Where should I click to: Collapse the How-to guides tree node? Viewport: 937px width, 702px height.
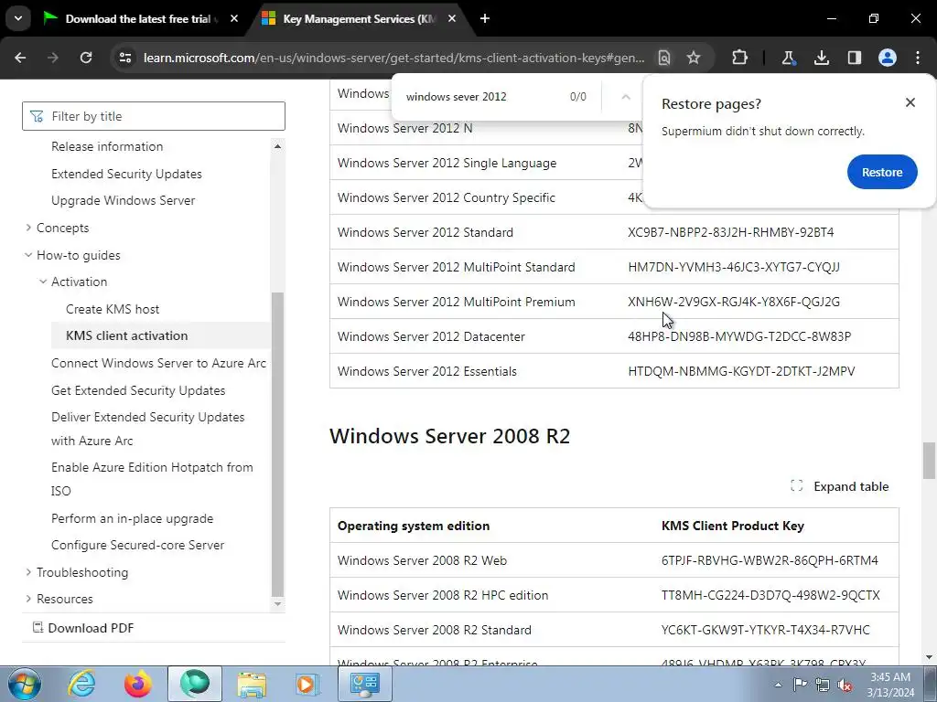click(28, 255)
